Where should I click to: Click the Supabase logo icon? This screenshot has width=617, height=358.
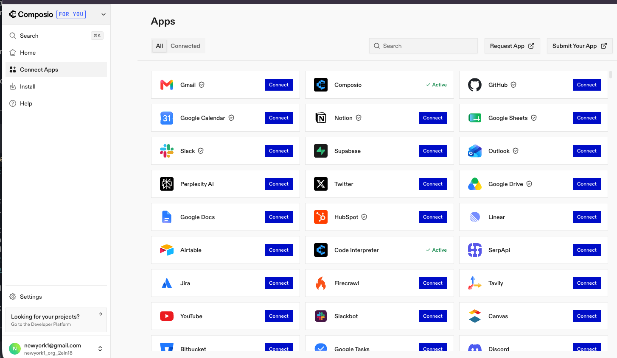[x=321, y=151]
